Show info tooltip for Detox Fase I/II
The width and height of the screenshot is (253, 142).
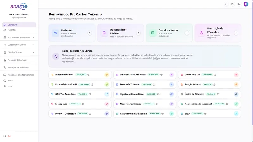(215, 75)
